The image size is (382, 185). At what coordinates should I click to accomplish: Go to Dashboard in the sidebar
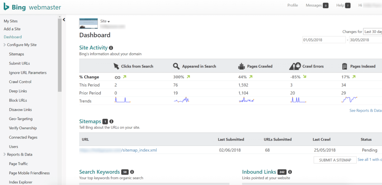[x=13, y=37]
